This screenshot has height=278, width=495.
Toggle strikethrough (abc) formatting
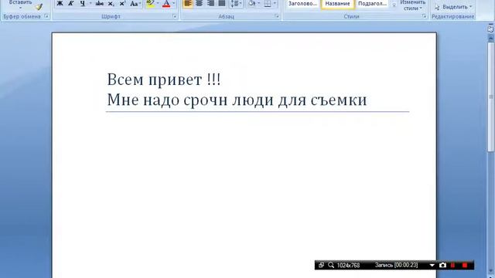pyautogui.click(x=100, y=4)
